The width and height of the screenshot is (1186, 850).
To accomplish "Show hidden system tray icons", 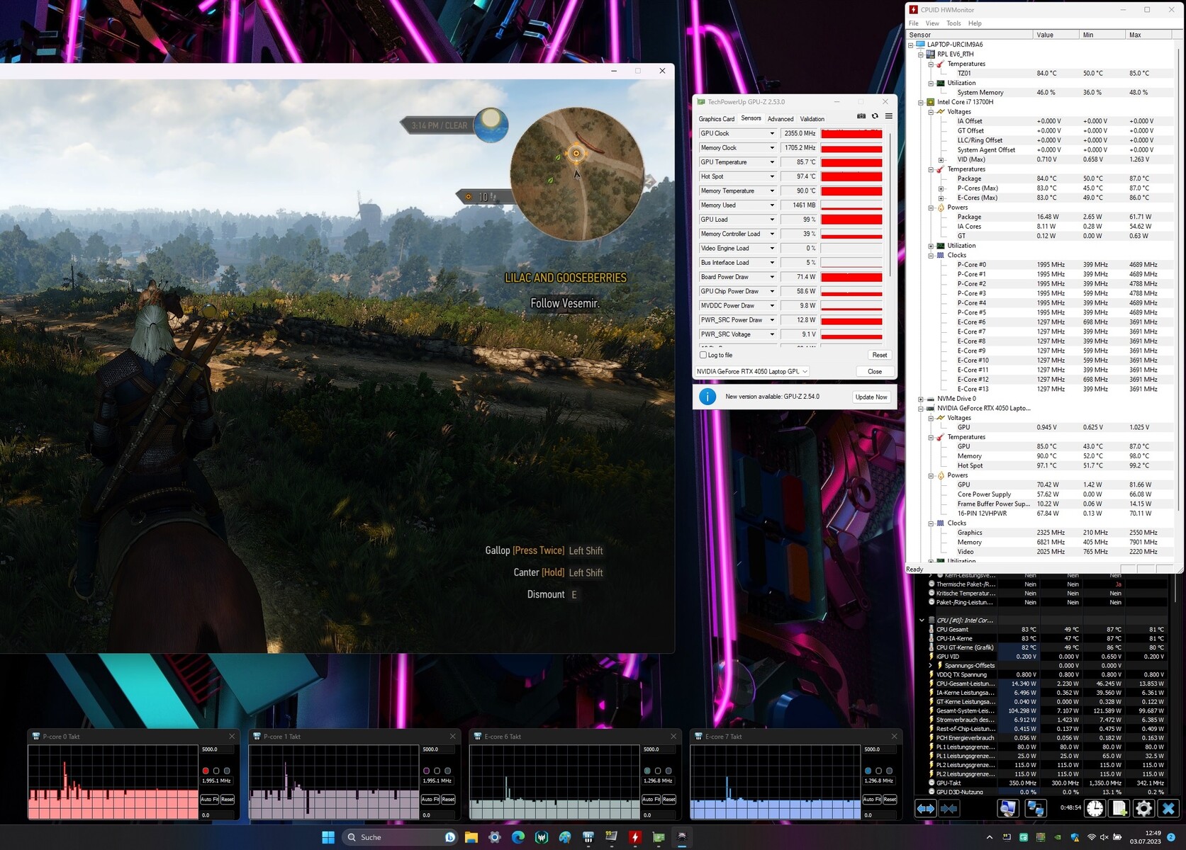I will click(x=990, y=837).
